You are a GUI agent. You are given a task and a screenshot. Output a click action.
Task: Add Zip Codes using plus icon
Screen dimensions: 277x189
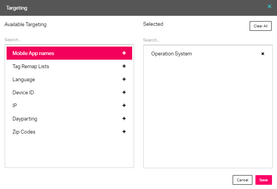tap(124, 131)
